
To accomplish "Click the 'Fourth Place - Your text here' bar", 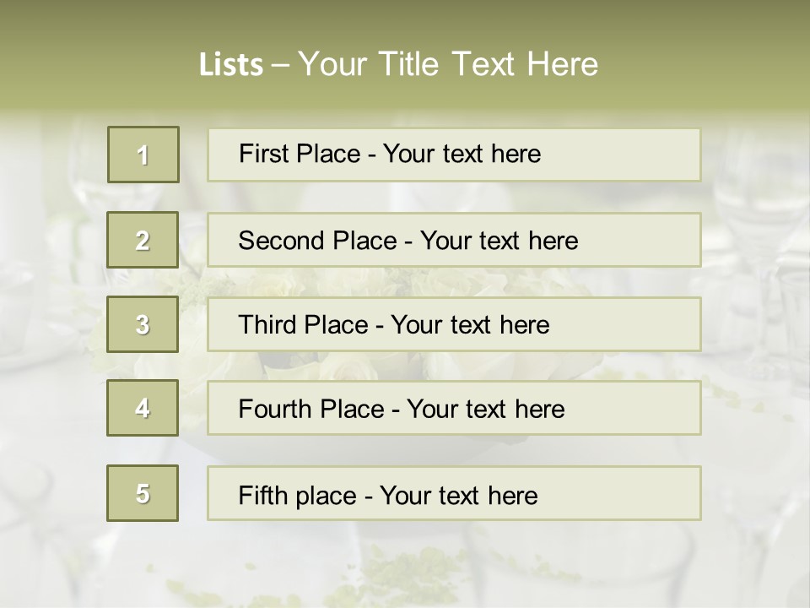I will click(454, 408).
